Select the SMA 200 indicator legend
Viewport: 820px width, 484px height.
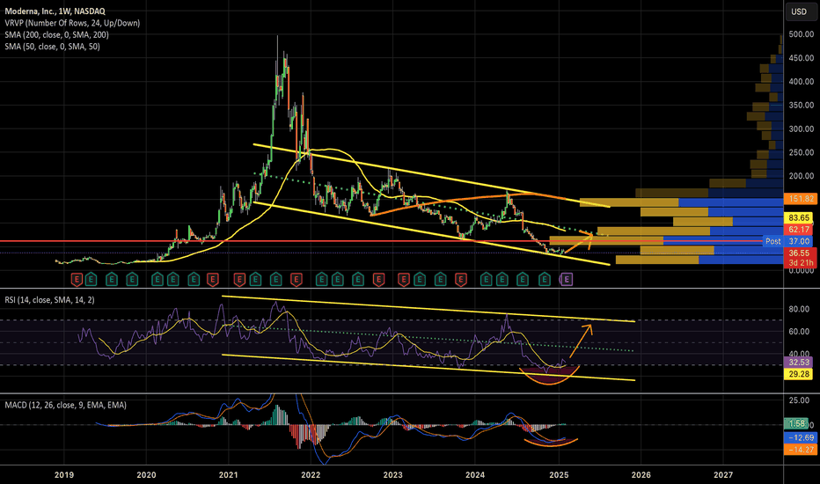tap(56, 34)
